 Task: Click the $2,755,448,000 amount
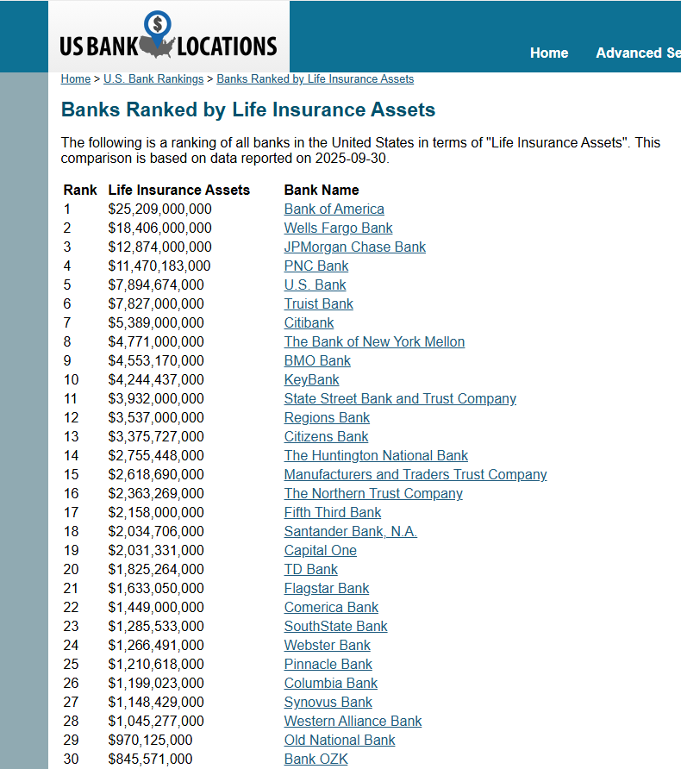[x=156, y=455]
